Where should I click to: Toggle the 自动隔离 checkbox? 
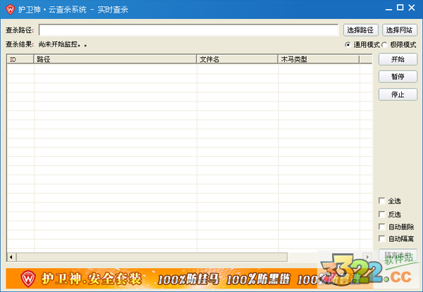point(381,239)
